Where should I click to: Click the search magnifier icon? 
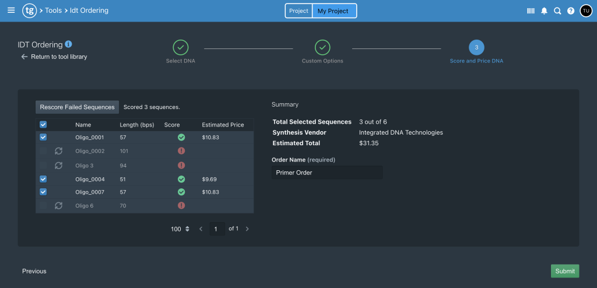coord(557,10)
